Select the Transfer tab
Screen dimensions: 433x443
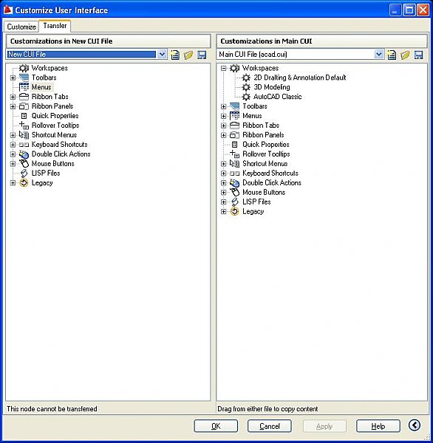point(55,26)
